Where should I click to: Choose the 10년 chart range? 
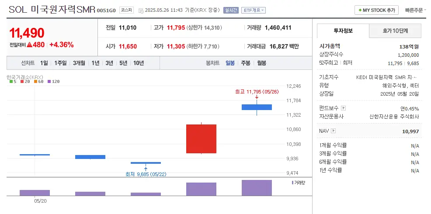pos(139,63)
